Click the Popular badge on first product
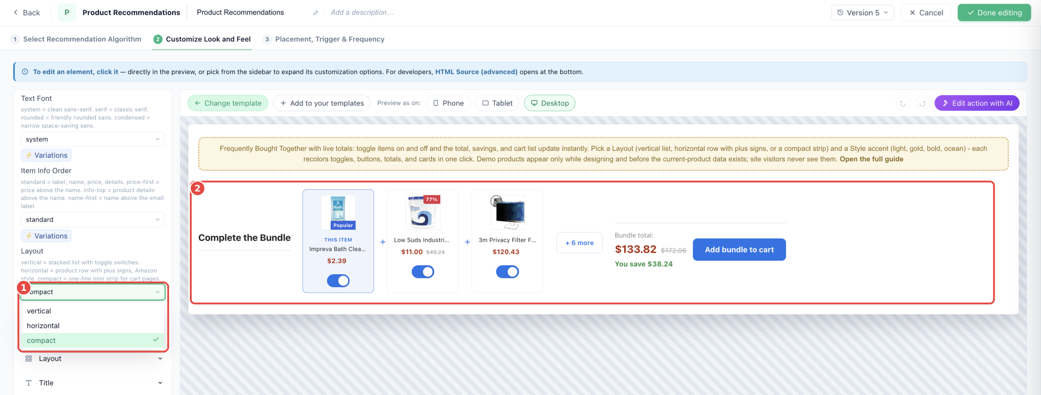This screenshot has height=395, width=1041. pos(343,225)
